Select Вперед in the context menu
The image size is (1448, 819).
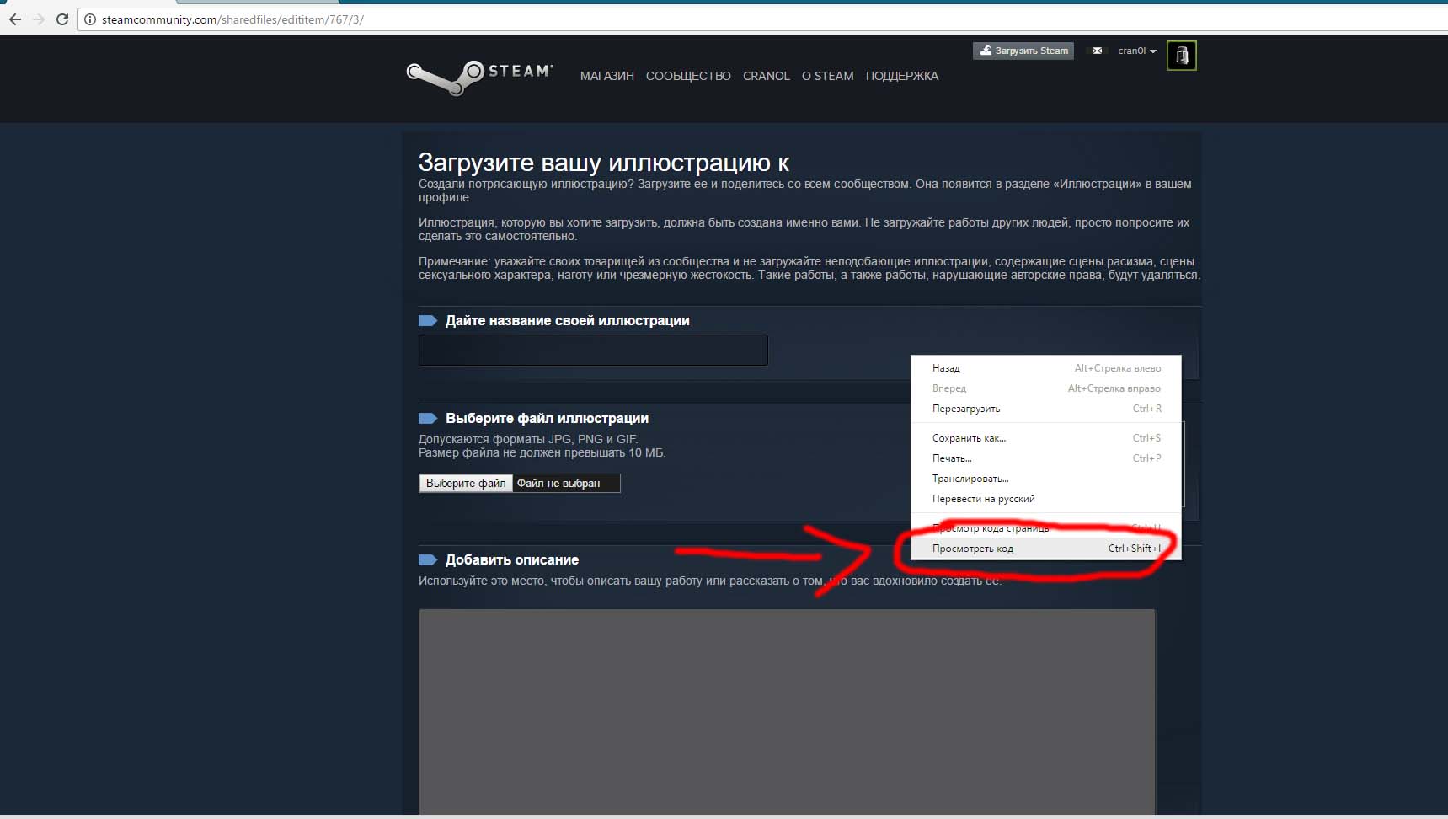click(x=1045, y=388)
